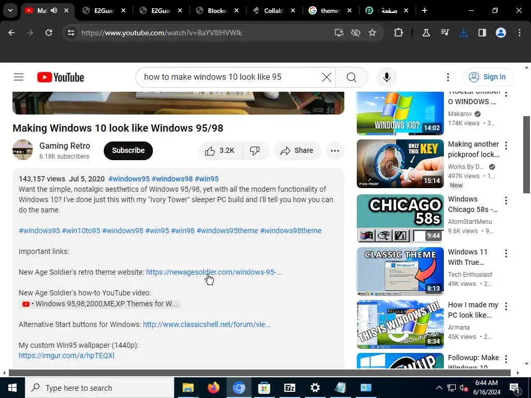Open the tab search dropdown arrow
The height and width of the screenshot is (398, 531).
pyautogui.click(x=10, y=10)
